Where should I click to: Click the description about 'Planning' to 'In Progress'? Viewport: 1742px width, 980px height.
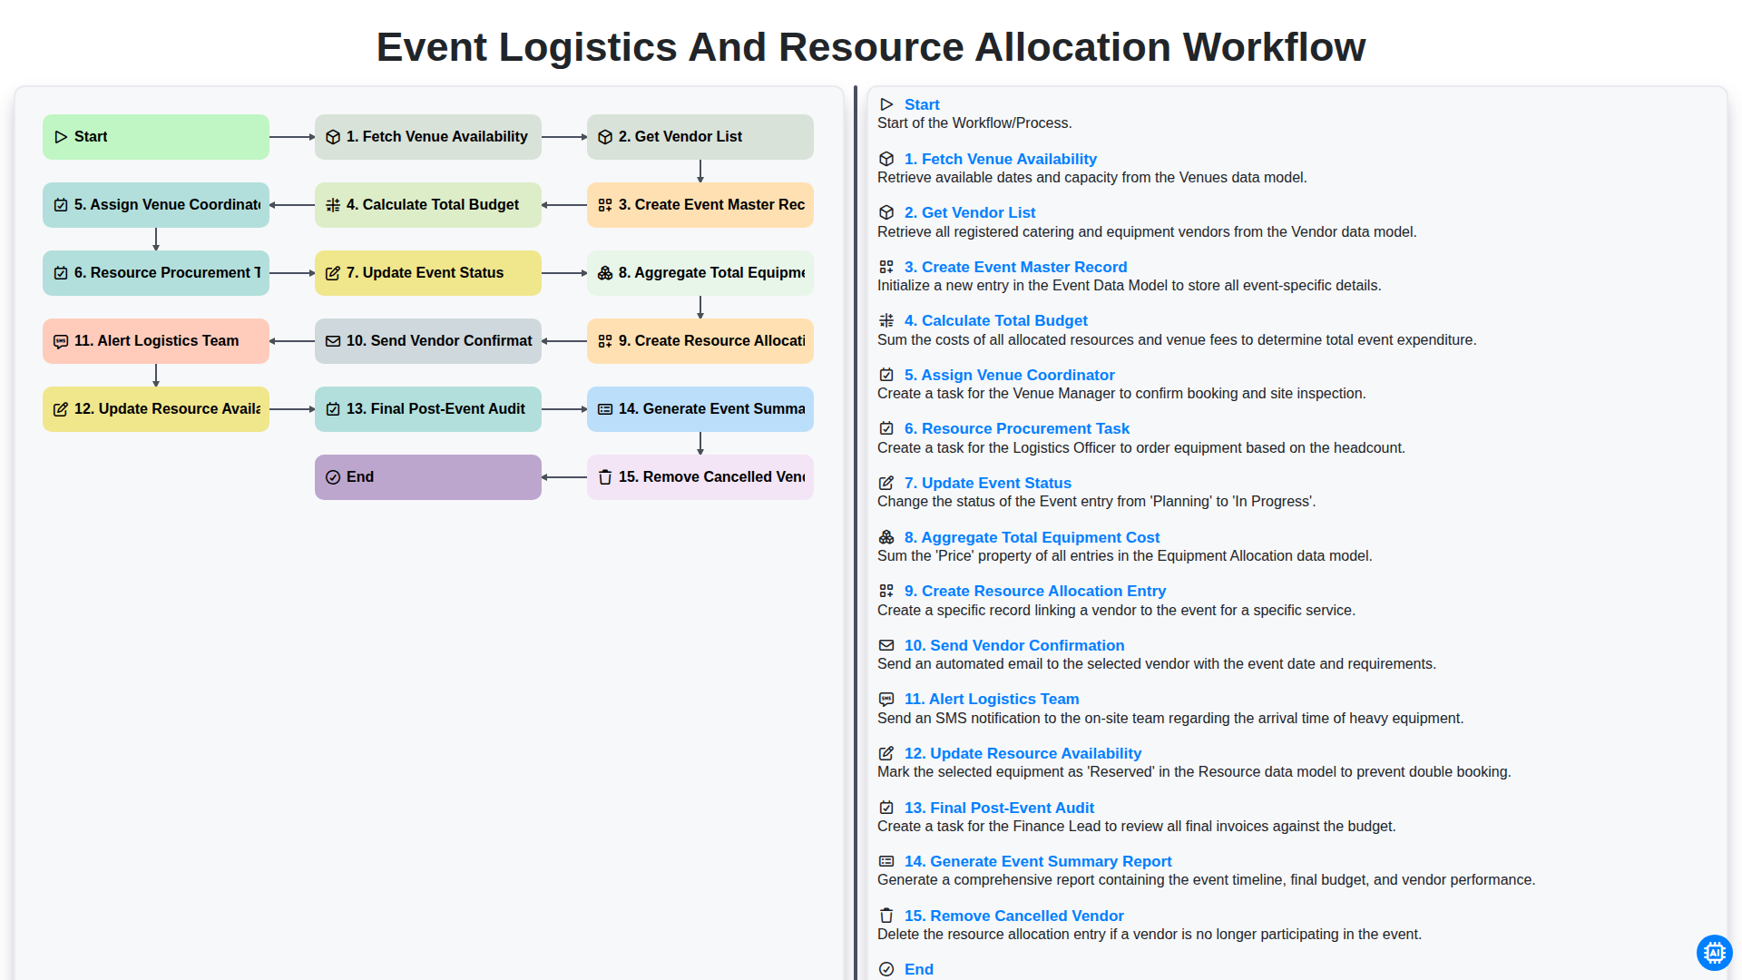click(x=1097, y=502)
